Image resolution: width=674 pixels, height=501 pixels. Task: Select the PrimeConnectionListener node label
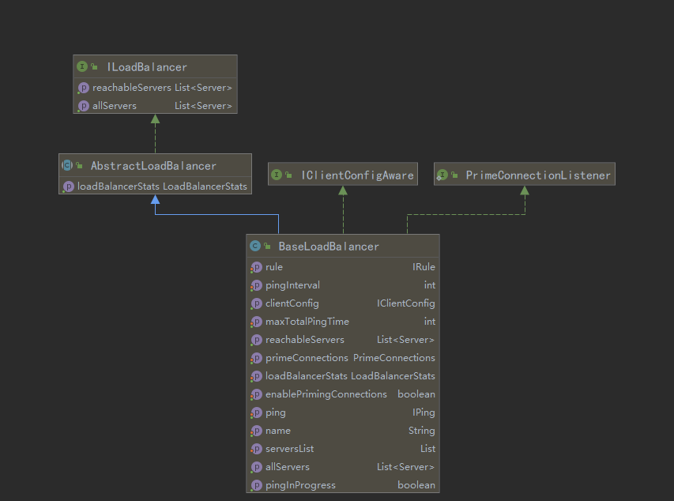pyautogui.click(x=538, y=175)
